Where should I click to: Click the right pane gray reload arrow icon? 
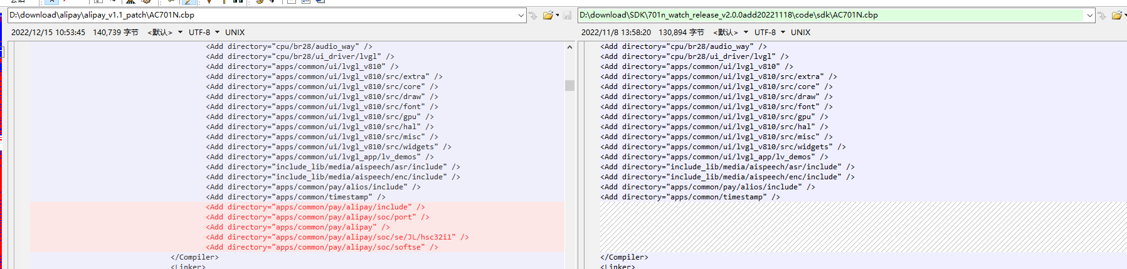(x=1102, y=16)
